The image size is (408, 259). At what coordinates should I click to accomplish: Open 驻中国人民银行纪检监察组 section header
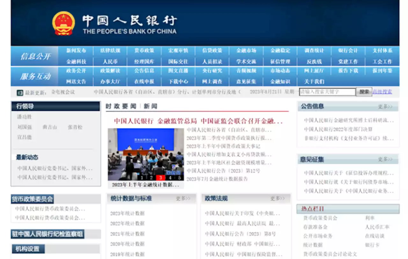(x=47, y=234)
